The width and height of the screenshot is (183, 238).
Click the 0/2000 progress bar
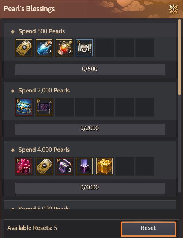pyautogui.click(x=90, y=129)
